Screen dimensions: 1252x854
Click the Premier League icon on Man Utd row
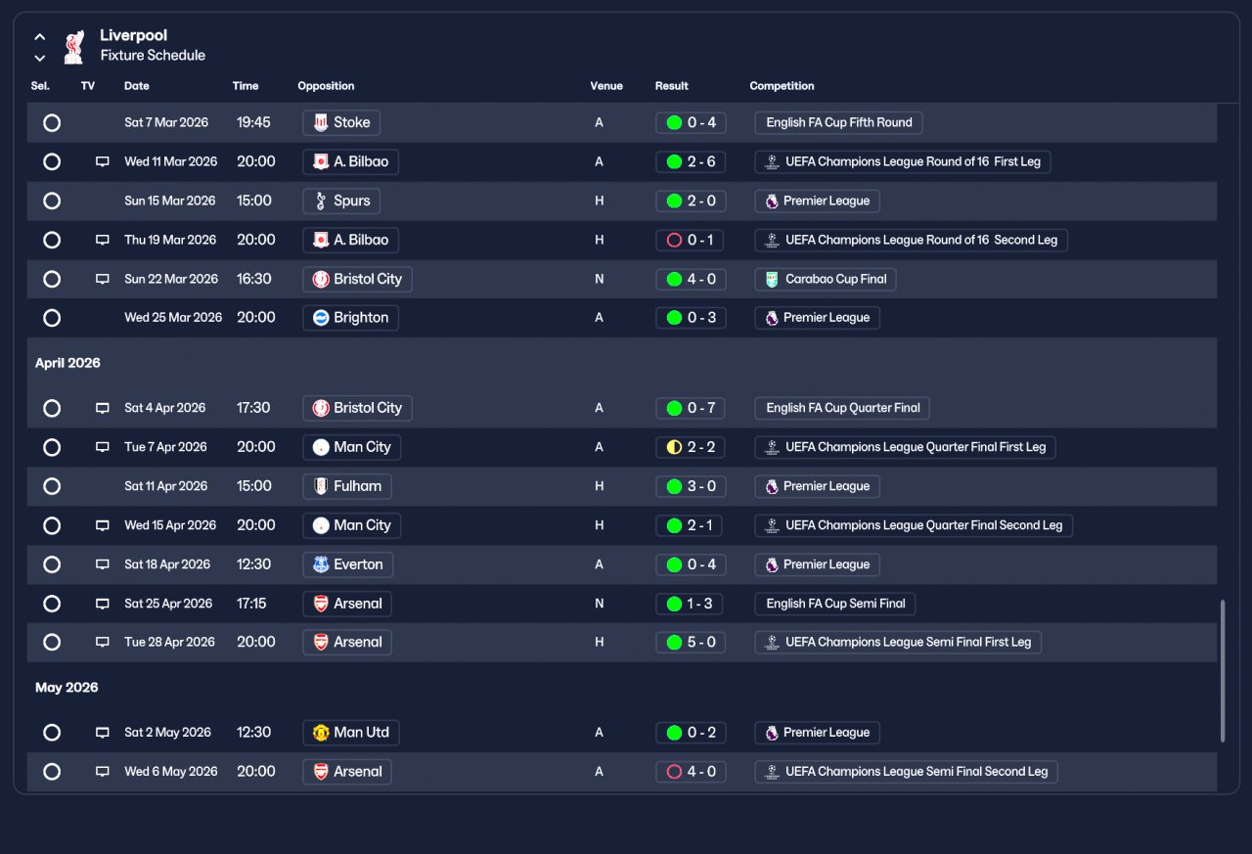pos(773,733)
